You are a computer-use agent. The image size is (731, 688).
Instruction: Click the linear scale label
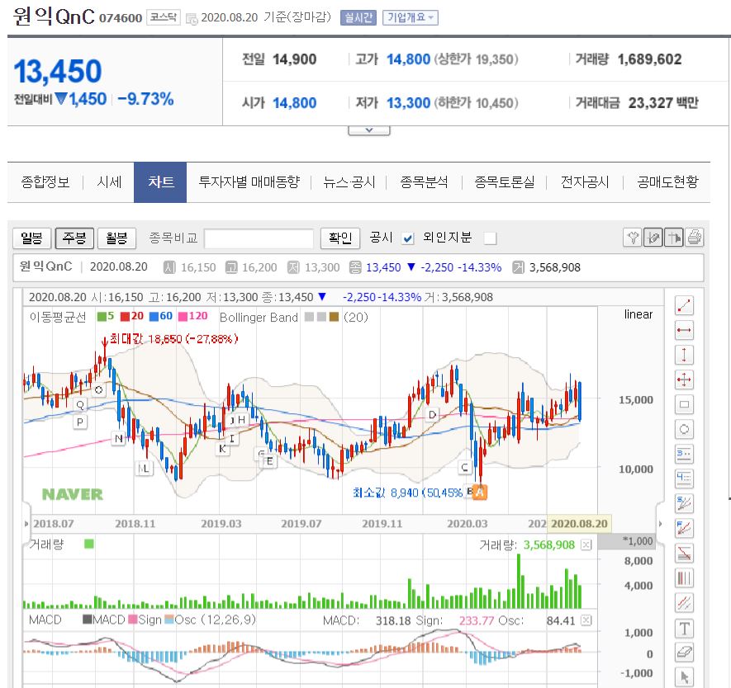click(638, 314)
